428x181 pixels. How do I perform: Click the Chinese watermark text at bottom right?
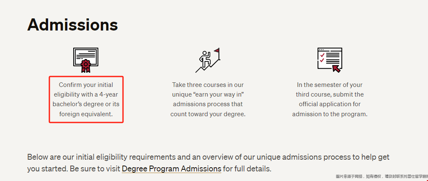[x=382, y=177]
